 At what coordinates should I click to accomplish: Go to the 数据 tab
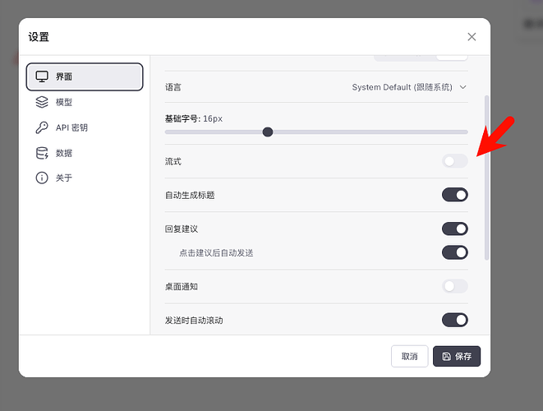(x=85, y=153)
